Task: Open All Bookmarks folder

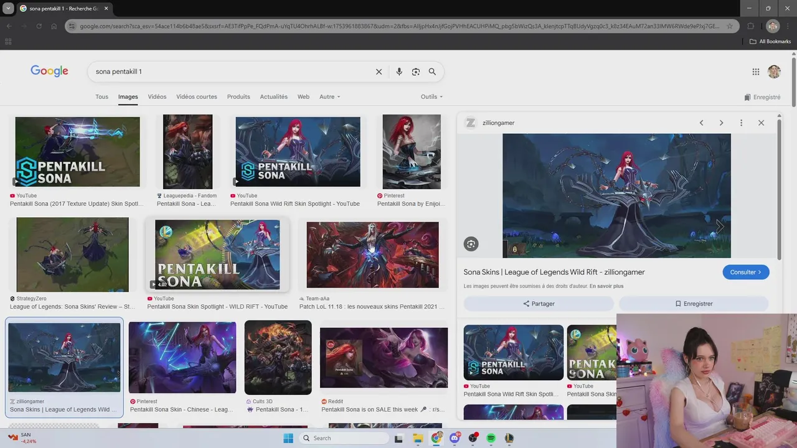Action: [770, 42]
